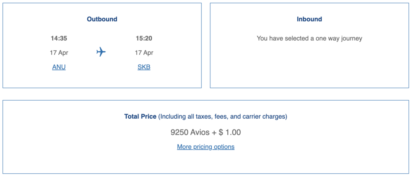The image size is (412, 177).
Task: Click blank area below More pricing options
Action: point(206,163)
